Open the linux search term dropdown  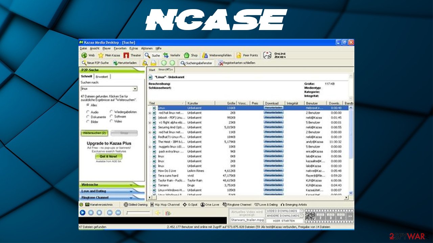[134, 88]
